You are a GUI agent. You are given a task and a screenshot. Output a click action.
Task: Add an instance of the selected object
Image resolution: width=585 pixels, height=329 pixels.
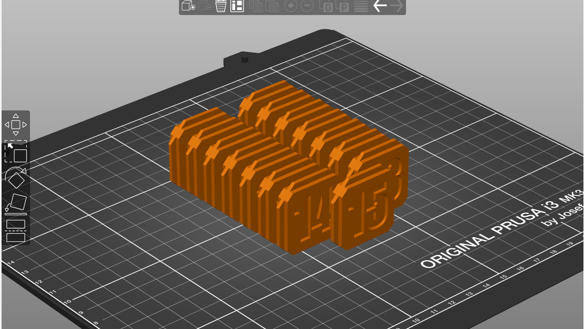[291, 6]
